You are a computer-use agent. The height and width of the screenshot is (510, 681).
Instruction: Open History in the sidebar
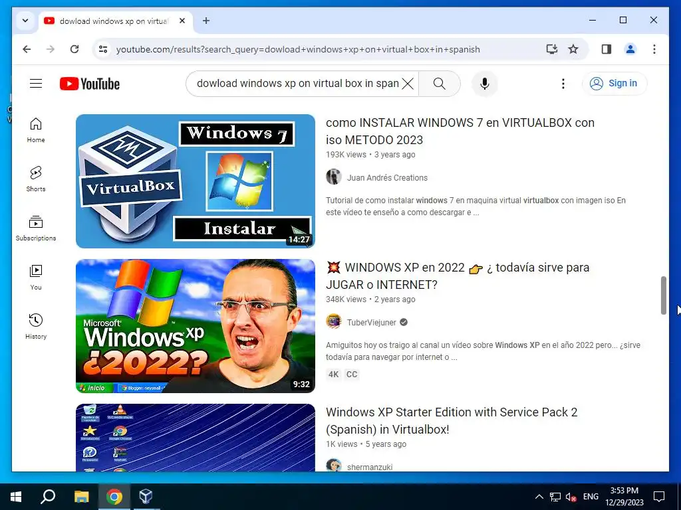point(36,327)
